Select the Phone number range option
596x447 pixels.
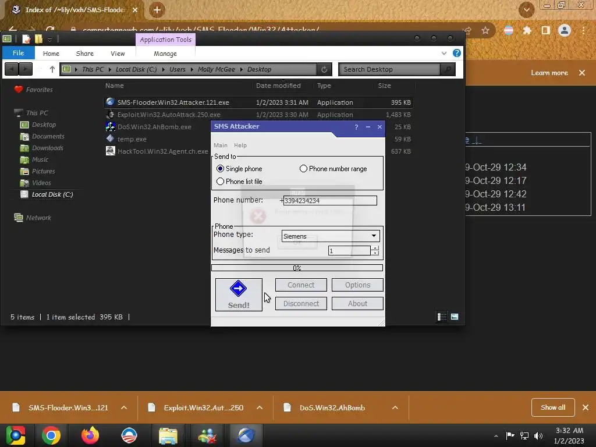(x=303, y=168)
